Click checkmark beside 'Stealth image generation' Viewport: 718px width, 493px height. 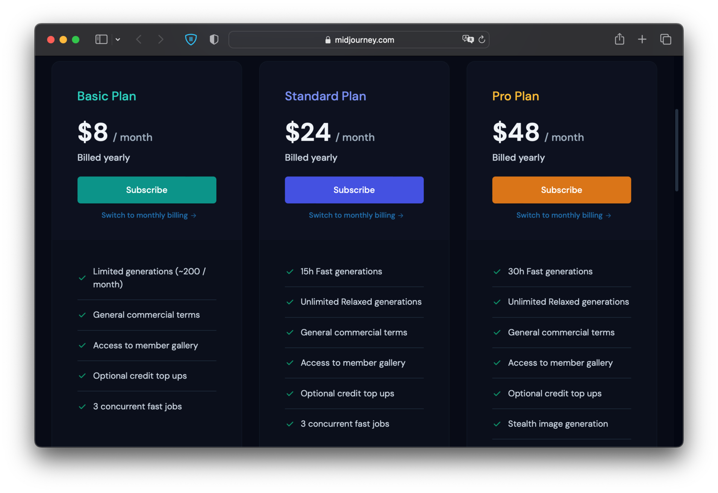pyautogui.click(x=497, y=424)
